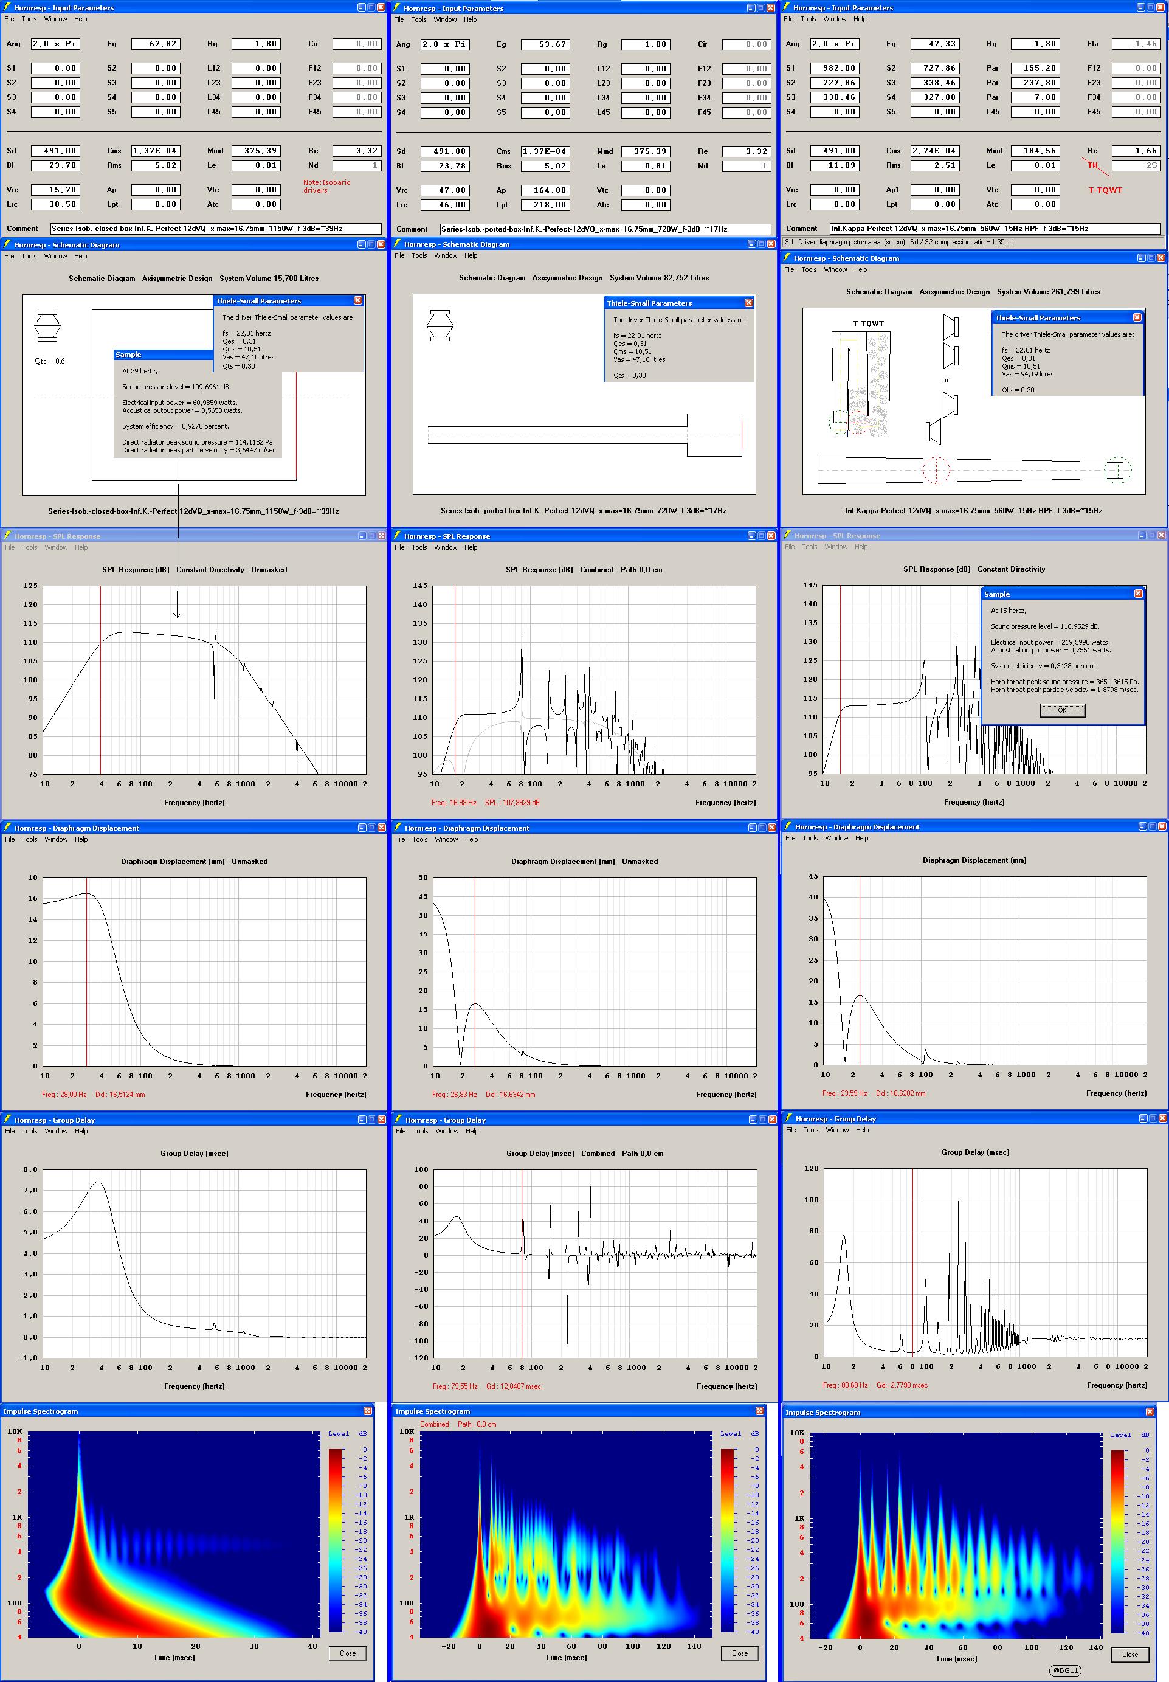Open Window menu in the 15,700 Litres Schematic Diagram window
Viewport: 1169px width, 1682px height.
click(x=56, y=257)
